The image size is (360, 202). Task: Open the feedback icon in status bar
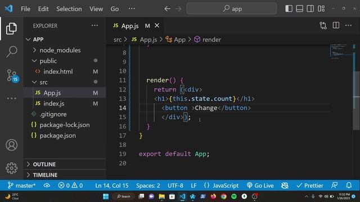(x=334, y=186)
